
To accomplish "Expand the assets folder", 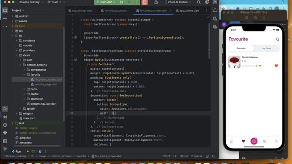I will [x=13, y=21].
